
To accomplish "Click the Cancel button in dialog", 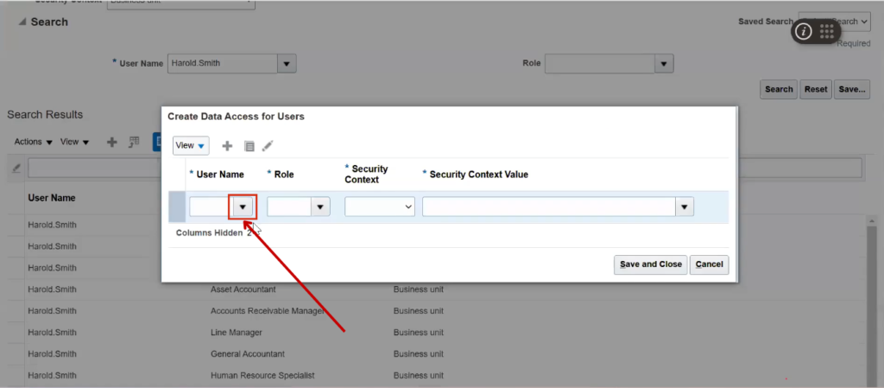I will [x=709, y=264].
